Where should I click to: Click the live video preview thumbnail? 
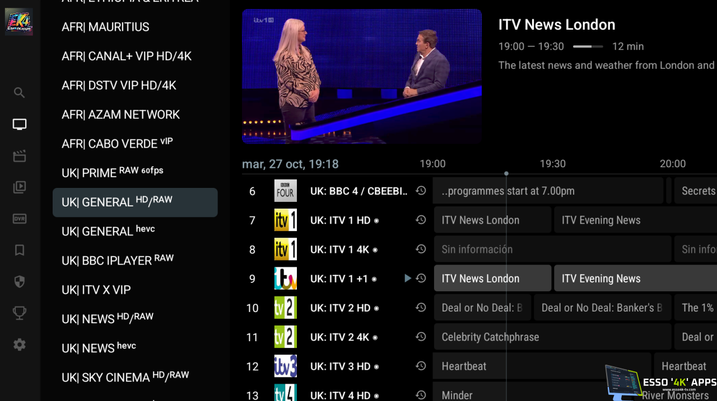point(362,76)
